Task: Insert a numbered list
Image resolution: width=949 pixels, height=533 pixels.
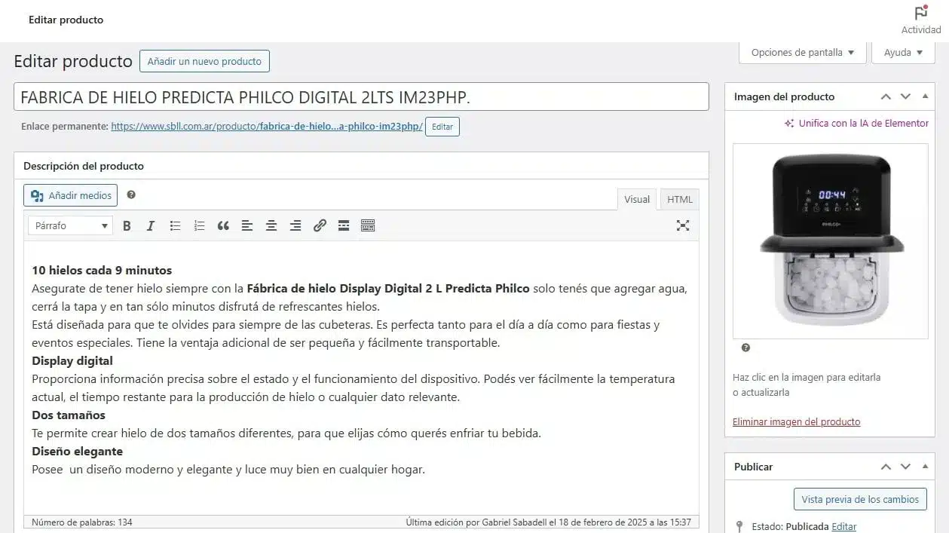Action: (199, 225)
